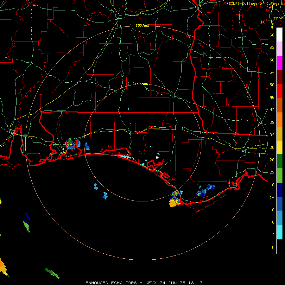Viewport: 285px width, 285px height.
Task: Click the white swatch at legend top
Action: [x=280, y=35]
